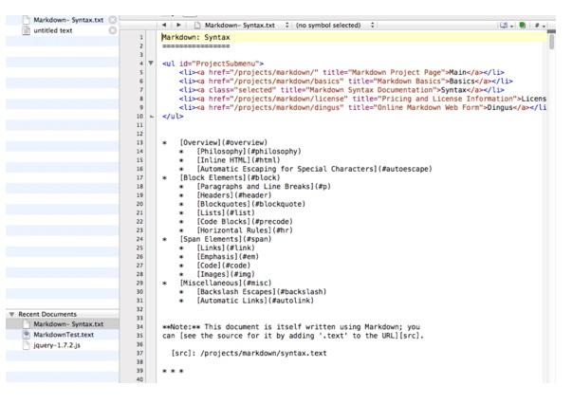Click the [Emphasis](#em) entry

(228, 257)
